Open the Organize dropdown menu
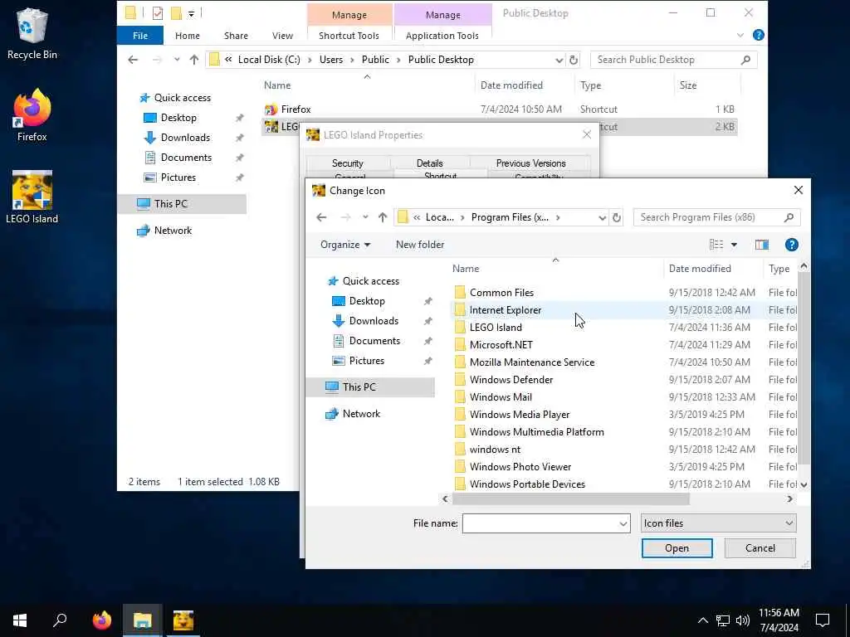 [345, 245]
